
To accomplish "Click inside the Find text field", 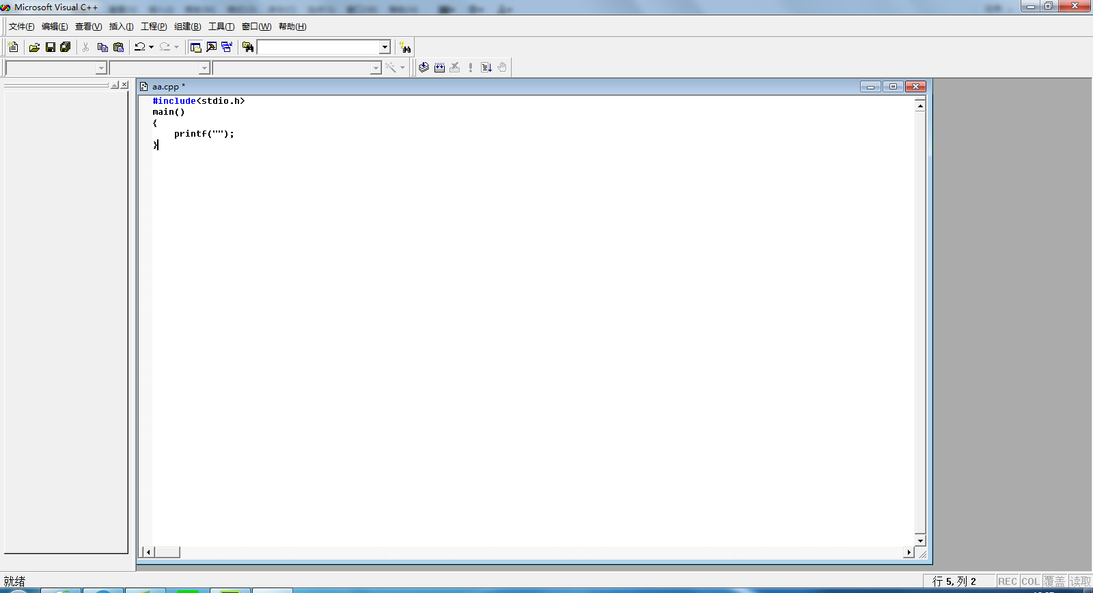I will pyautogui.click(x=318, y=47).
